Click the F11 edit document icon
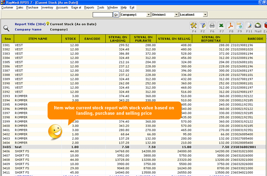 click(x=249, y=25)
